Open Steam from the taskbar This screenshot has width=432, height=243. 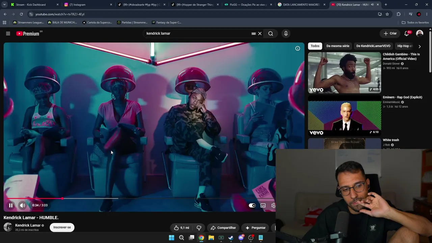coord(231,238)
